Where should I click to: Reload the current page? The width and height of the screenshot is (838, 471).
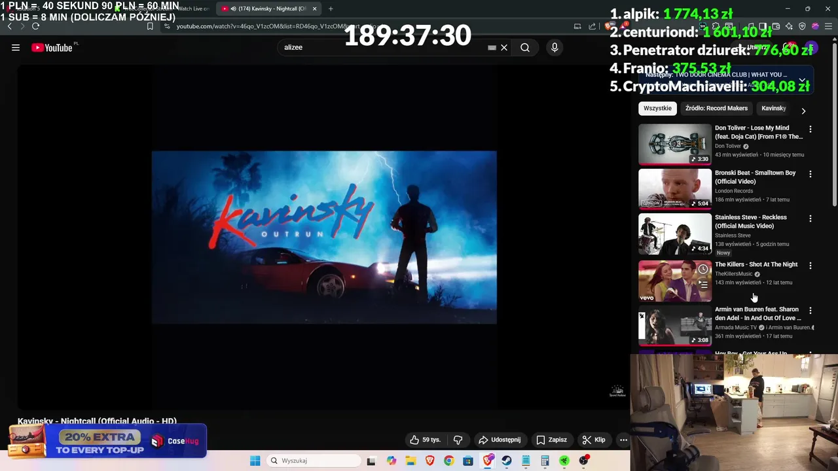tap(35, 26)
